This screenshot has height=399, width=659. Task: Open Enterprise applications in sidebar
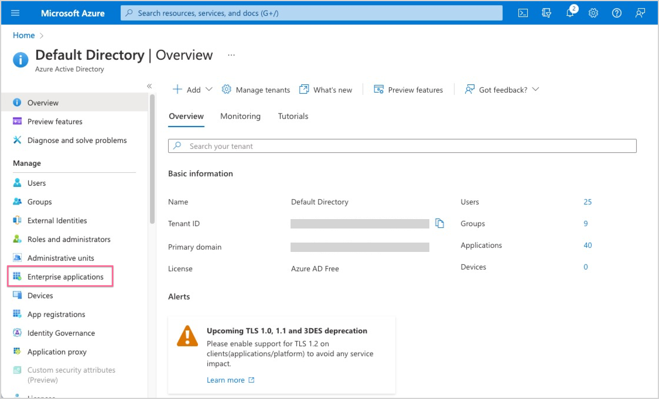point(65,277)
